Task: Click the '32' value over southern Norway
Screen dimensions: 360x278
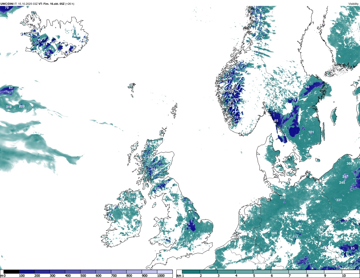Action: [237, 117]
